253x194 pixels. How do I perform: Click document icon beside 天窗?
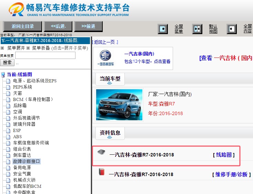point(8,93)
